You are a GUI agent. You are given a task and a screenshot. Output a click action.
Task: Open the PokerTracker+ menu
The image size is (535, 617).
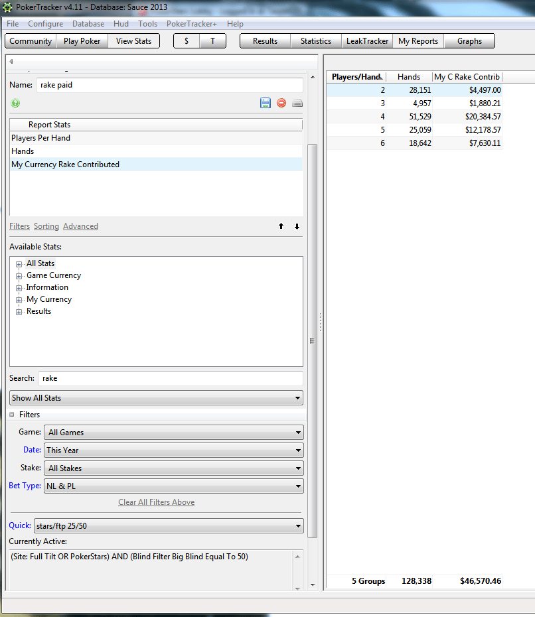tap(191, 24)
